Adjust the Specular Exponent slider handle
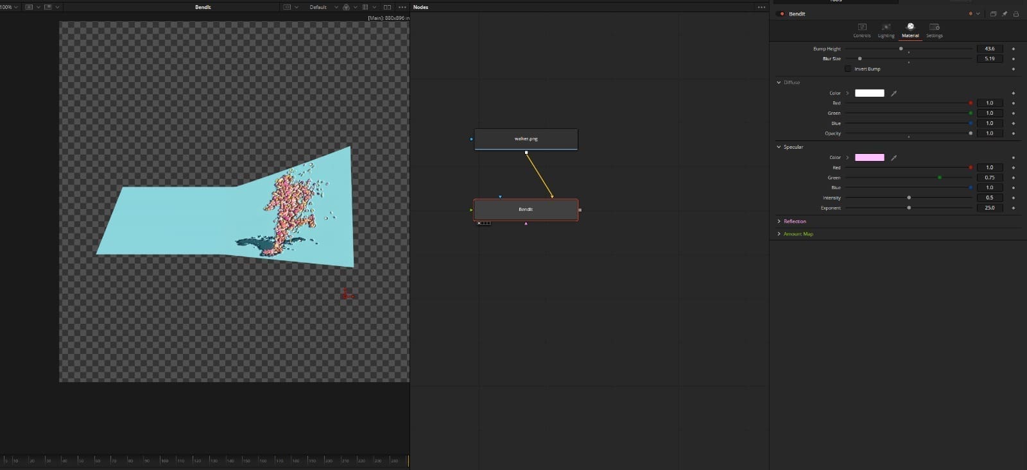Image resolution: width=1027 pixels, height=470 pixels. [909, 208]
